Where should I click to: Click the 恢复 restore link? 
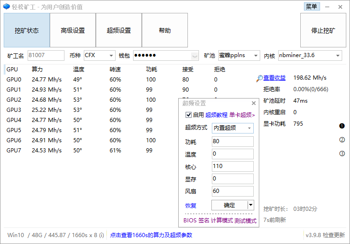point(191,205)
